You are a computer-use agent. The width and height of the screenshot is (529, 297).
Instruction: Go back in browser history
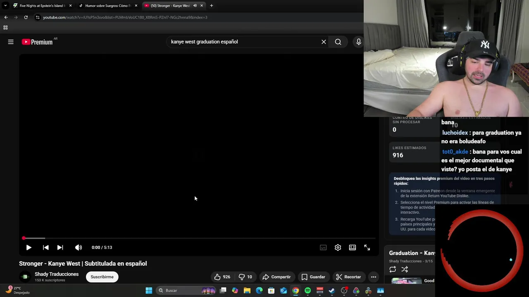coord(6,17)
